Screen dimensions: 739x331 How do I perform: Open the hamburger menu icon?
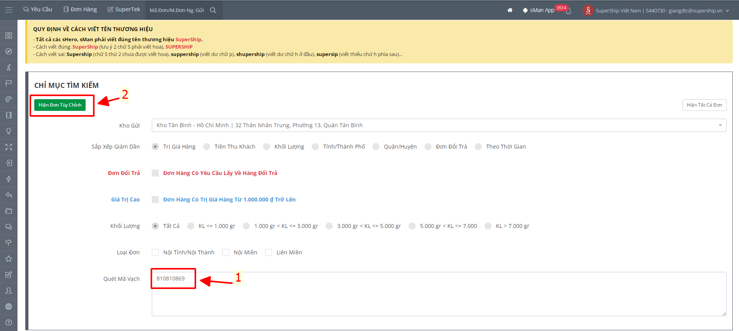tap(9, 10)
